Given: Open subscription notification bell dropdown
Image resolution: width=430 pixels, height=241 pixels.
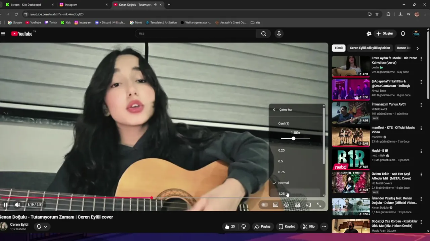Looking at the screenshot, I should [x=42, y=227].
